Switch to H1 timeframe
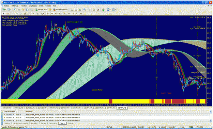The height and width of the screenshot is (129, 213). (x=64, y=14)
